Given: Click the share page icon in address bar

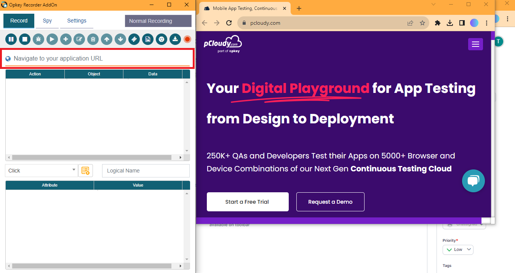Looking at the screenshot, I should [410, 23].
